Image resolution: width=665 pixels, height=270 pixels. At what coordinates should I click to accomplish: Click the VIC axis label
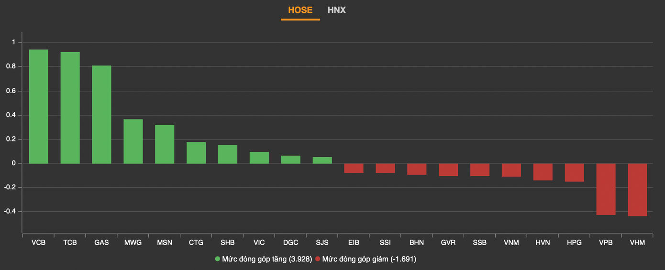[259, 242]
